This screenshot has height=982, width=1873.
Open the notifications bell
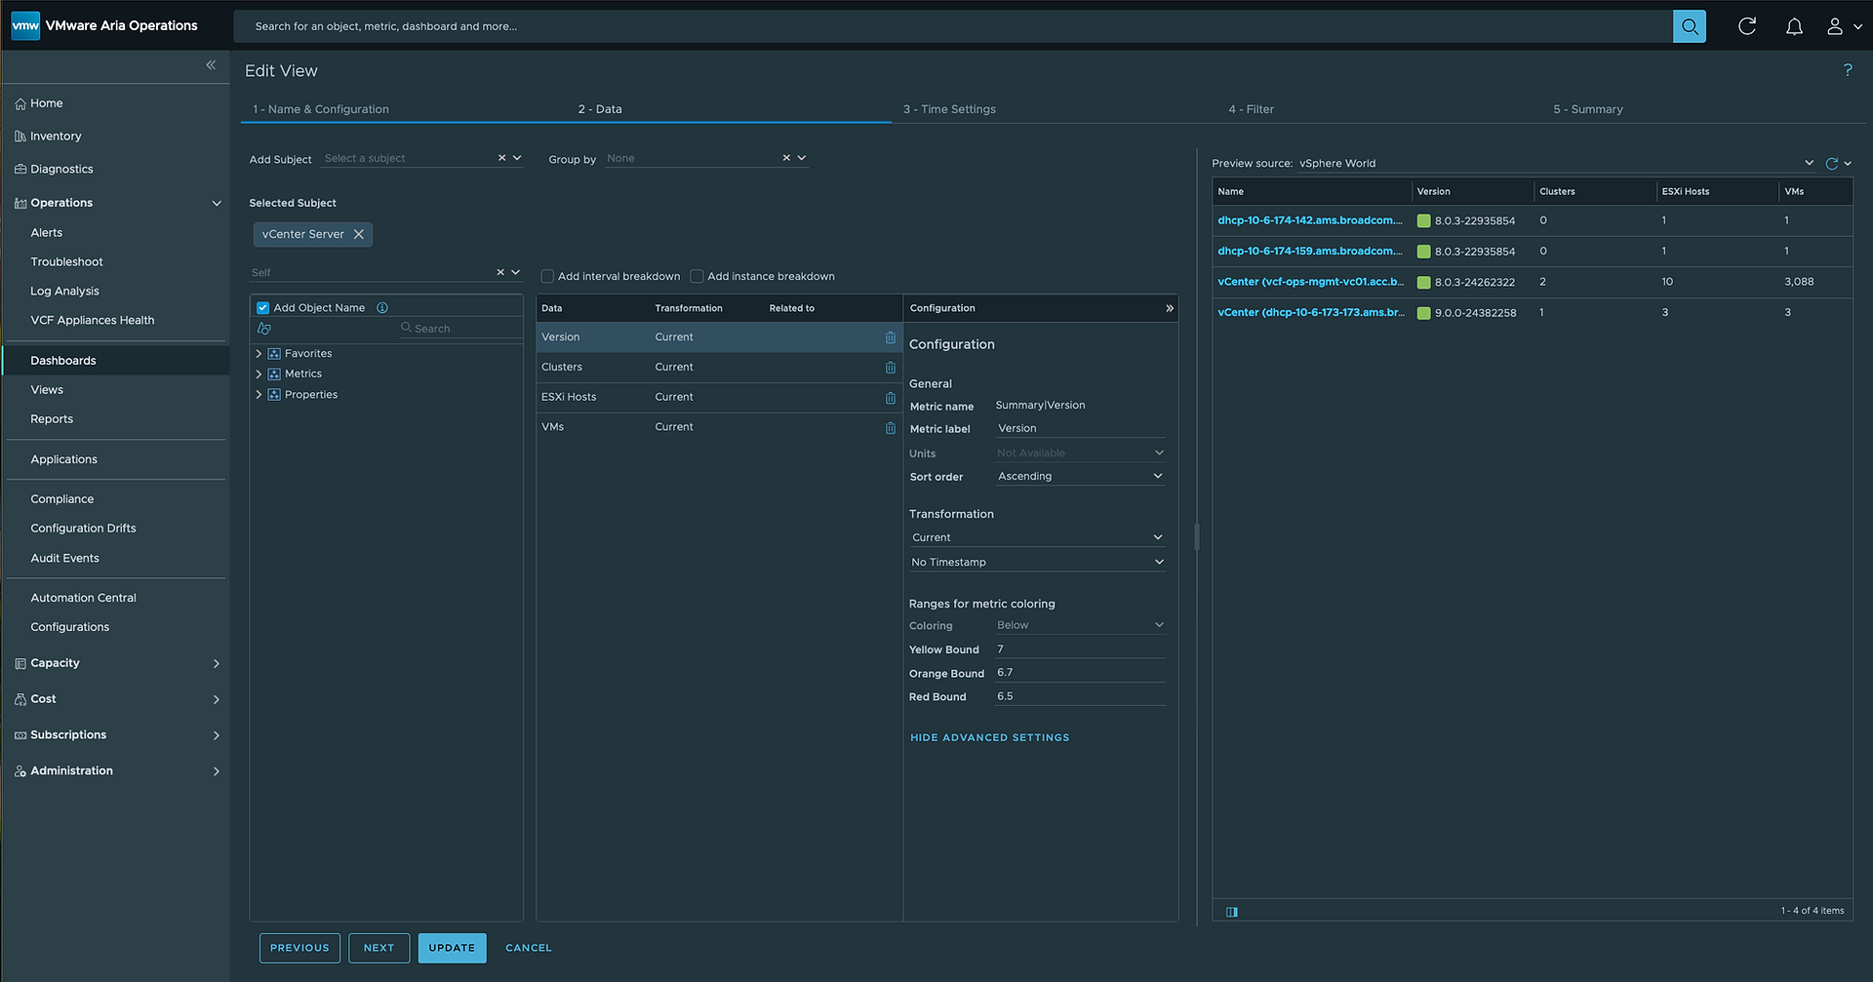coord(1794,26)
